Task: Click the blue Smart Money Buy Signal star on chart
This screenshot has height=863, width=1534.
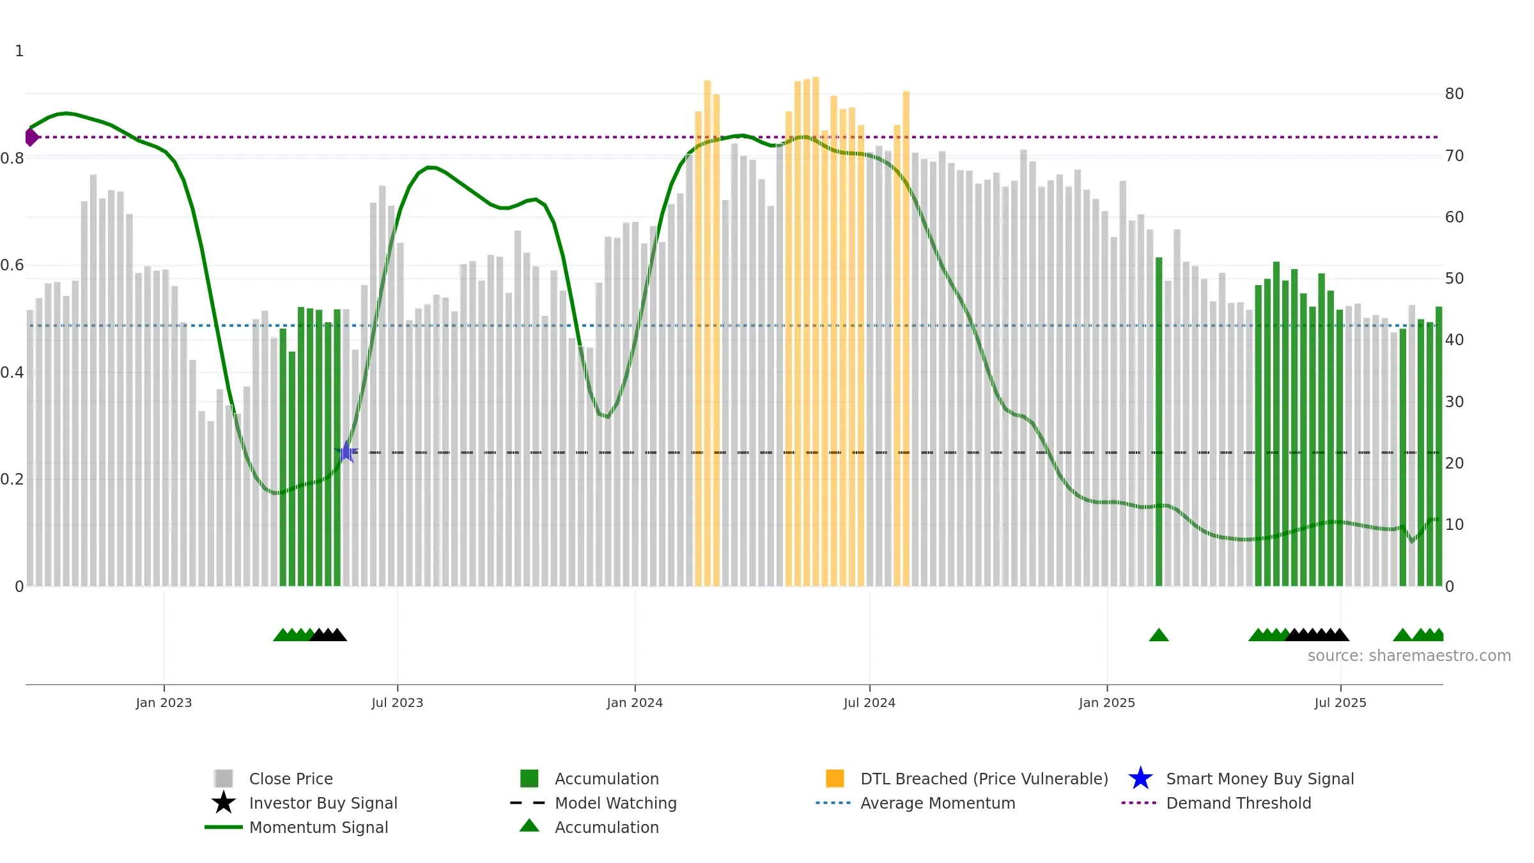Action: click(346, 452)
